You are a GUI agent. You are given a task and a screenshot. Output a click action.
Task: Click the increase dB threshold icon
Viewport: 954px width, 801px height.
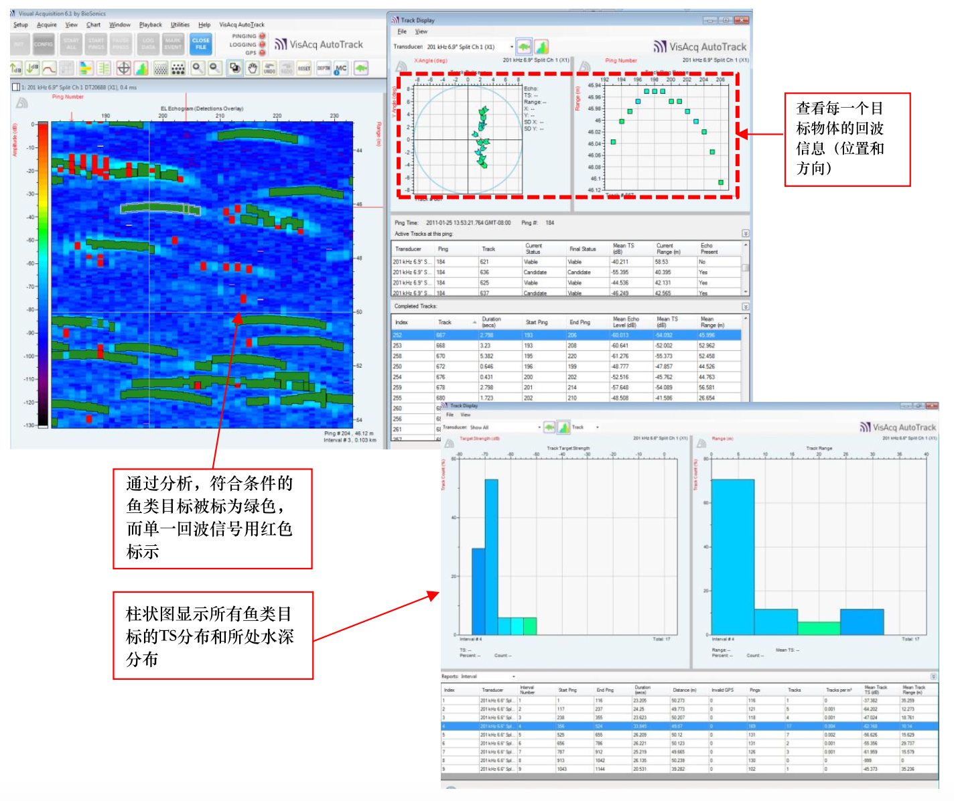click(16, 68)
